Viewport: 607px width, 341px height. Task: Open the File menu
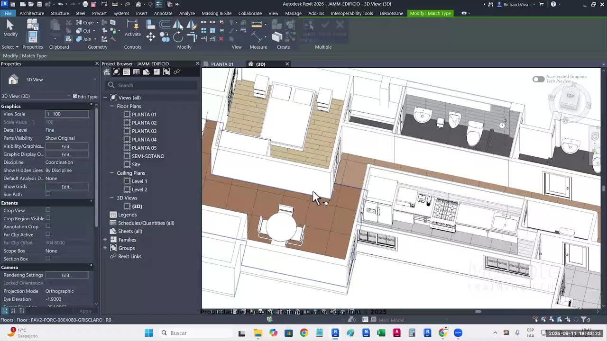[8, 13]
